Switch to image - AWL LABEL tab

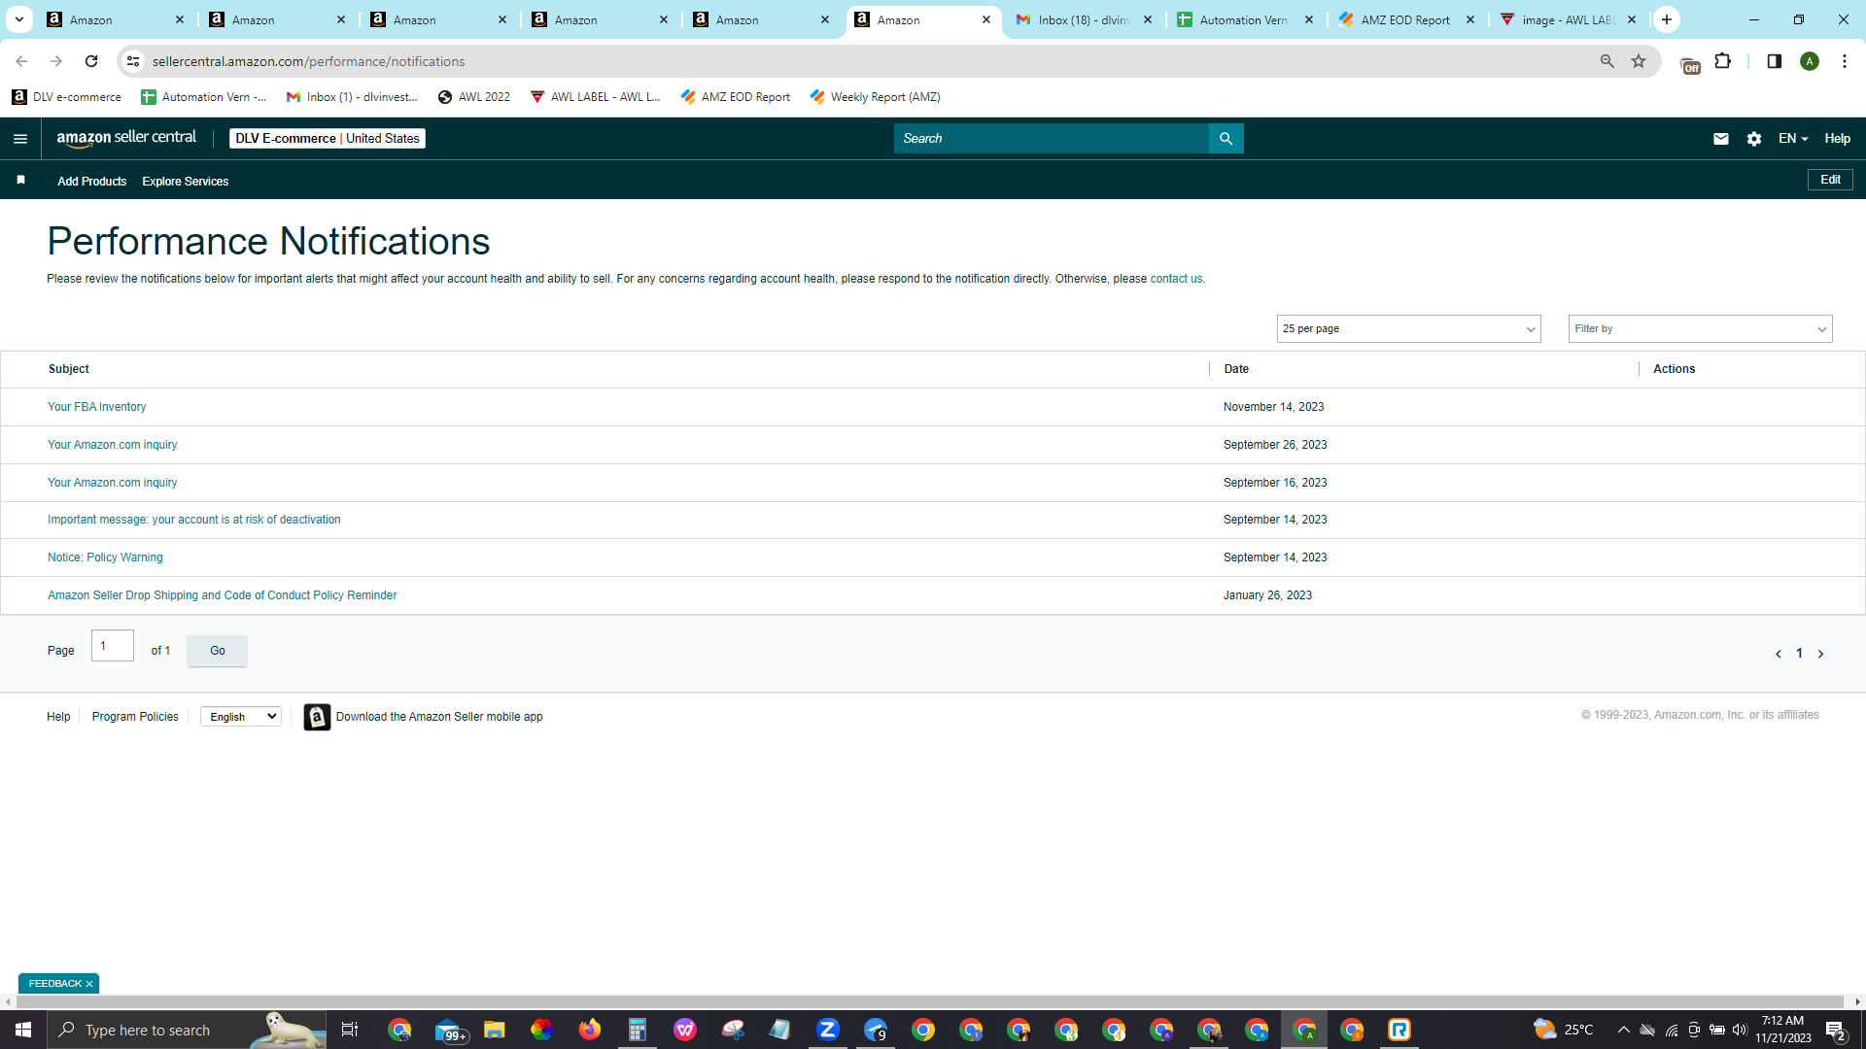click(x=1567, y=19)
